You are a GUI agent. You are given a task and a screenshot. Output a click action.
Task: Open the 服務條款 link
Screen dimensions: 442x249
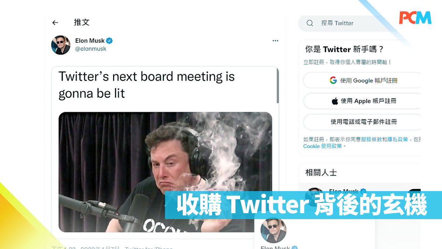pyautogui.click(x=371, y=139)
